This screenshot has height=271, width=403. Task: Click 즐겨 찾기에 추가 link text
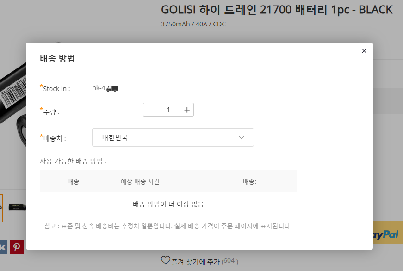click(196, 262)
